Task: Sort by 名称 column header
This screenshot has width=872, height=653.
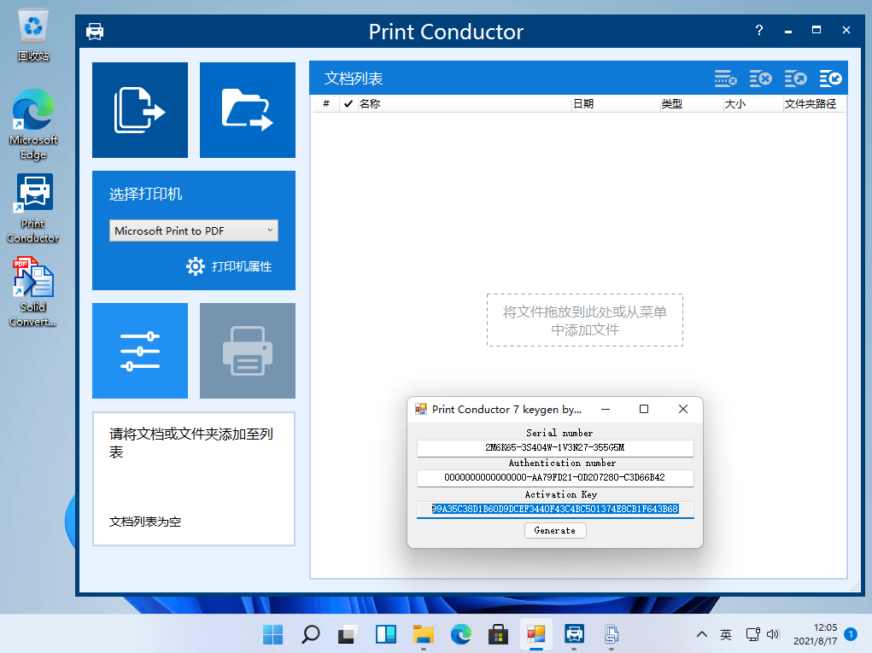Action: point(465,103)
